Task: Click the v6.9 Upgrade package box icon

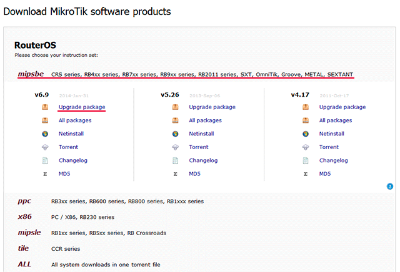Action: click(45, 107)
